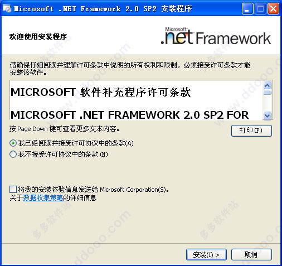Viewport: 282px width, 266px height.
Task: Select 我已经阅读并接受许可协议中的条款 radio button
Action: [13, 143]
